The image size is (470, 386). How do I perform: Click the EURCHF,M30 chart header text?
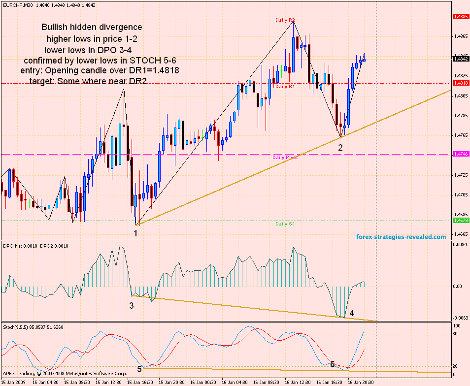[x=49, y=5]
